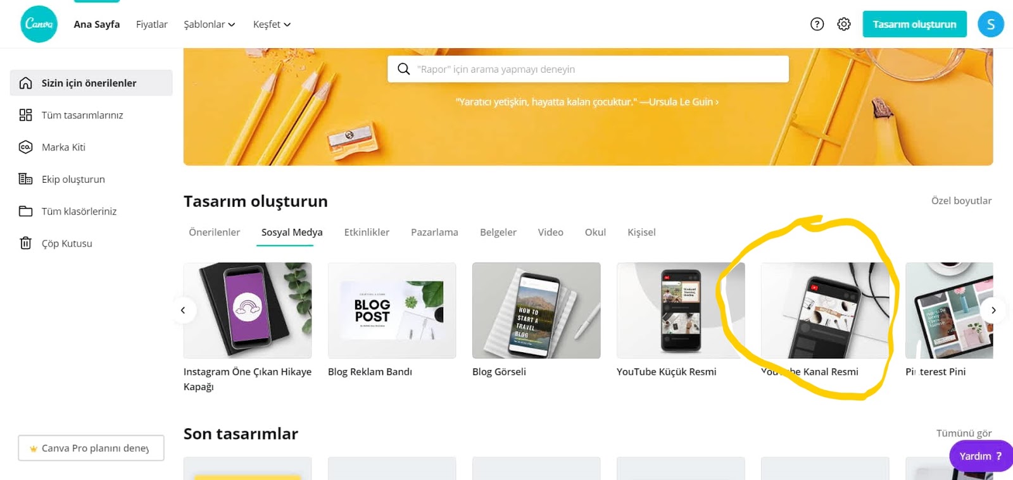
Task: Select the Video category tab
Action: point(550,232)
